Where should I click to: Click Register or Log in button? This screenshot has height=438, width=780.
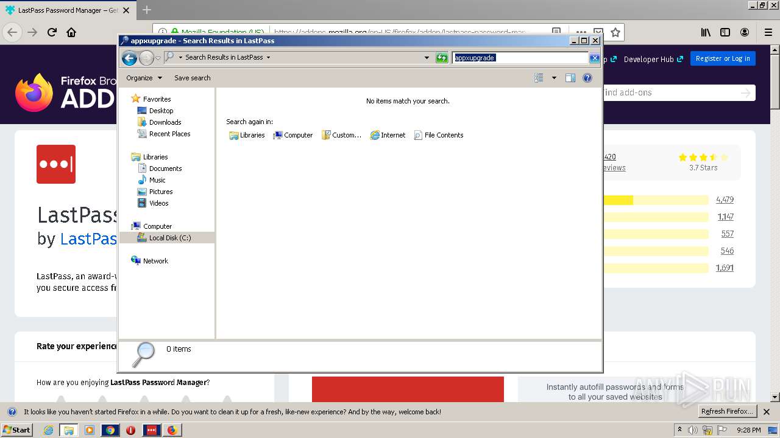[723, 58]
